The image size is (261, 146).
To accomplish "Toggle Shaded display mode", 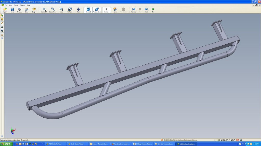I will (x=88, y=10).
